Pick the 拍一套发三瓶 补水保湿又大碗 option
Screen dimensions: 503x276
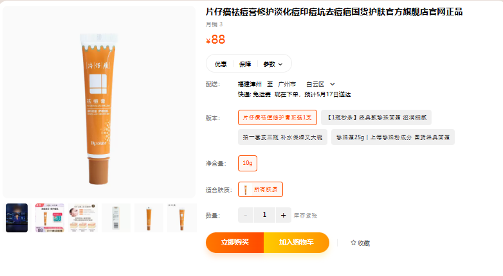coord(282,137)
